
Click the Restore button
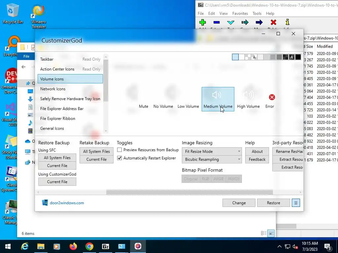[273, 203]
